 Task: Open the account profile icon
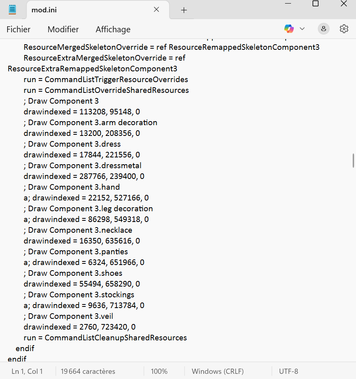point(324,29)
